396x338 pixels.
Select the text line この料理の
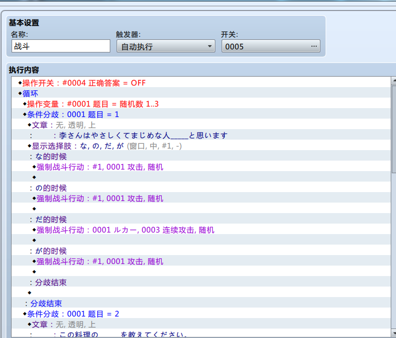pos(201,334)
